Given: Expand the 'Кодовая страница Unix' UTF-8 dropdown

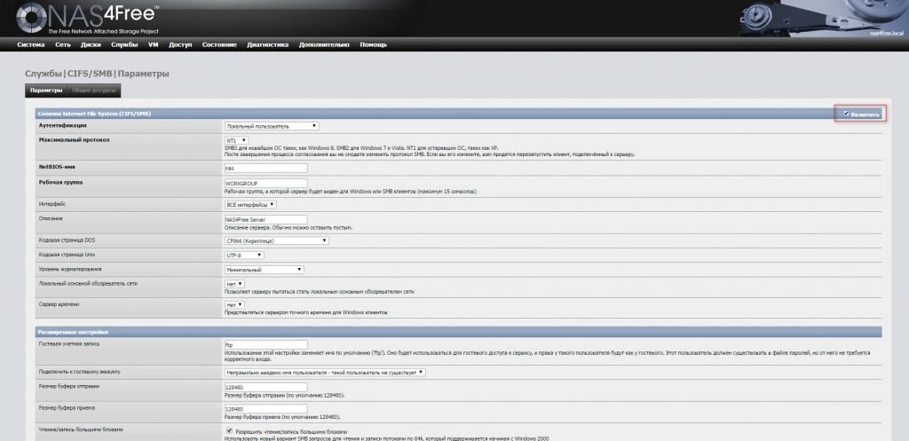Looking at the screenshot, I should 245,255.
